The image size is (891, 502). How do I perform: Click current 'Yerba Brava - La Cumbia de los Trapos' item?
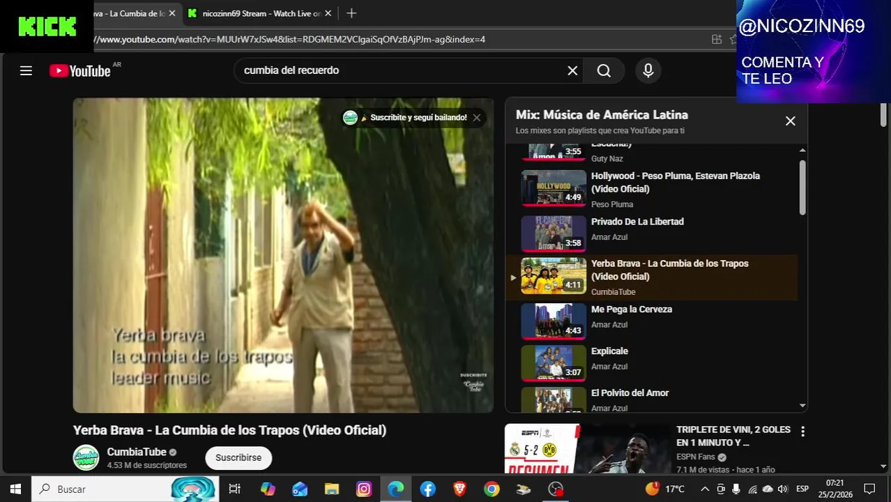(x=652, y=277)
